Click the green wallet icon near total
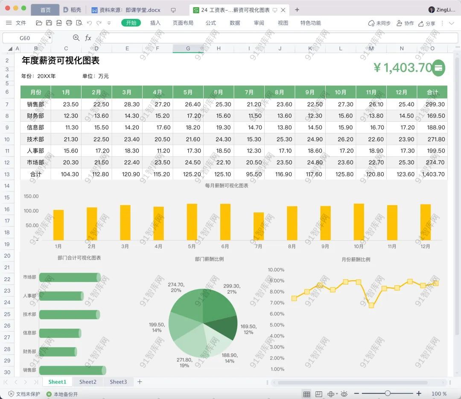 pos(438,68)
